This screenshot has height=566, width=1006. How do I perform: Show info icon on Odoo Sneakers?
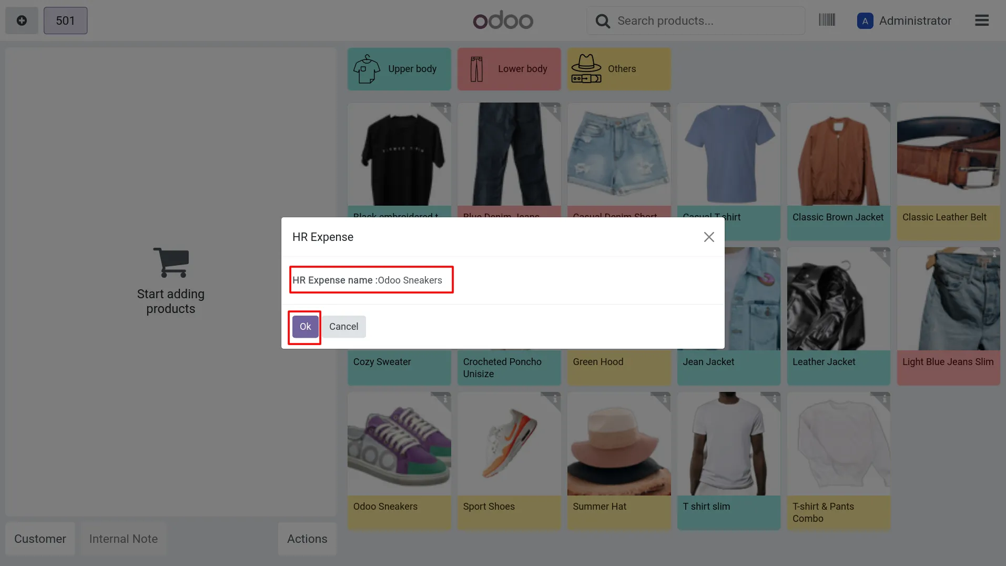pyautogui.click(x=444, y=398)
